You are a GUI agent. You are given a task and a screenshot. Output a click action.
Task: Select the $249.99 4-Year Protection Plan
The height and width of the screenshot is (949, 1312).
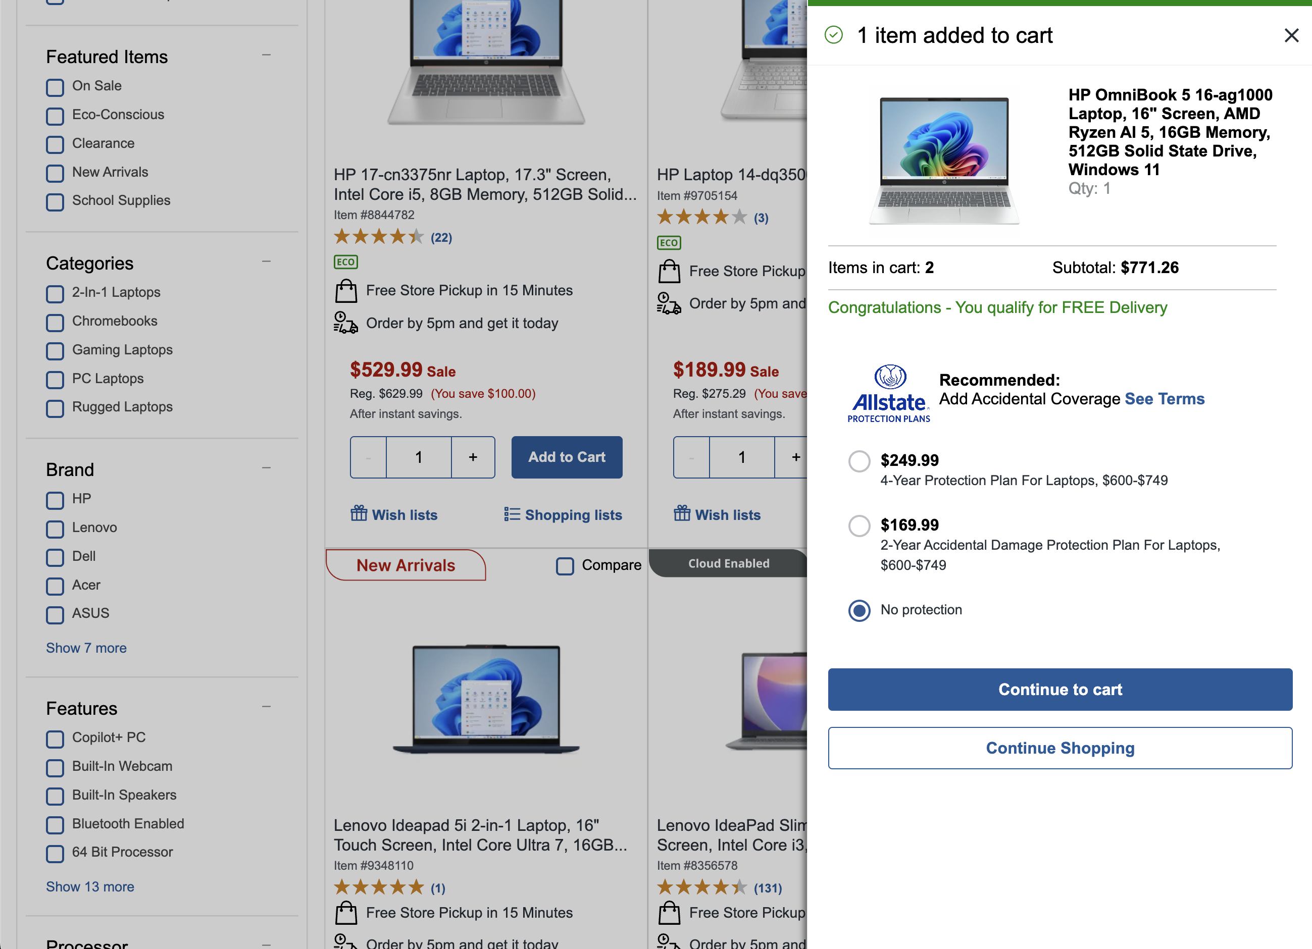click(x=859, y=461)
